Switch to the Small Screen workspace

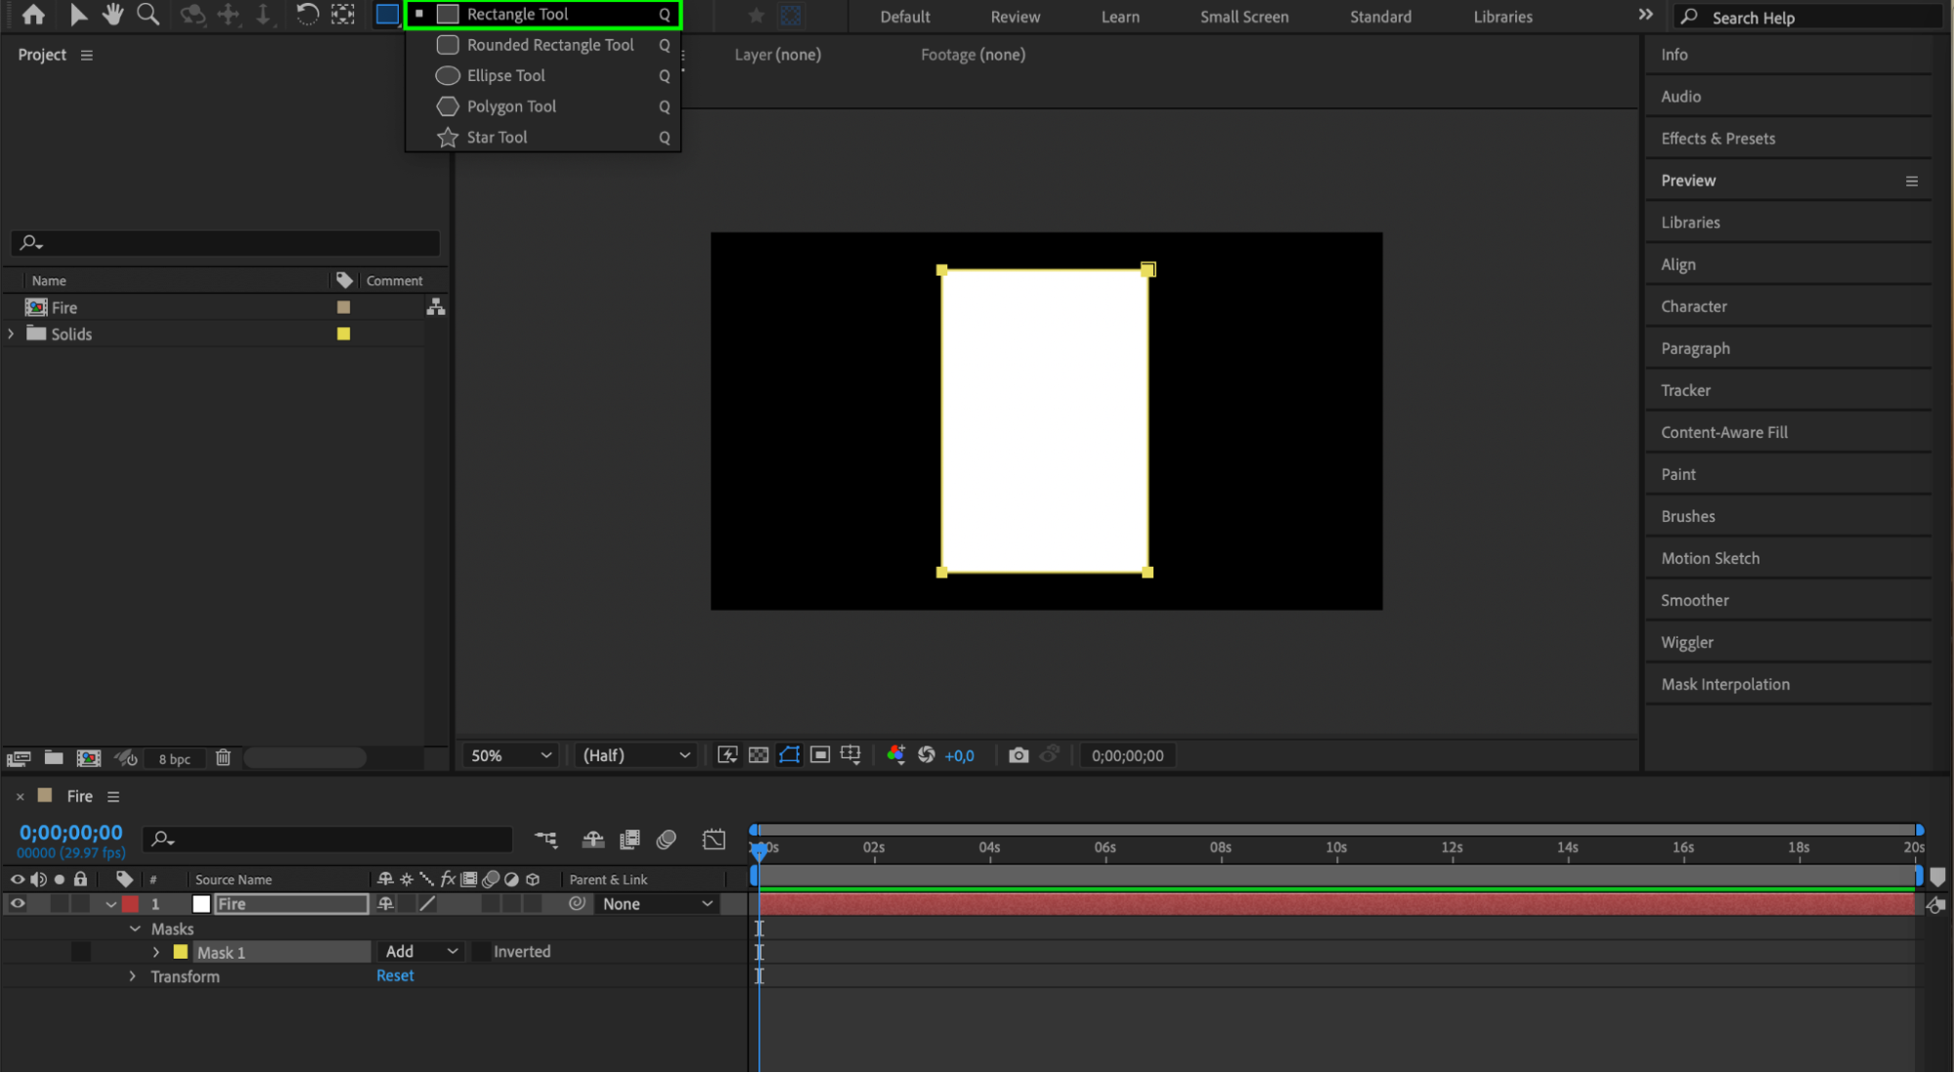tap(1243, 17)
